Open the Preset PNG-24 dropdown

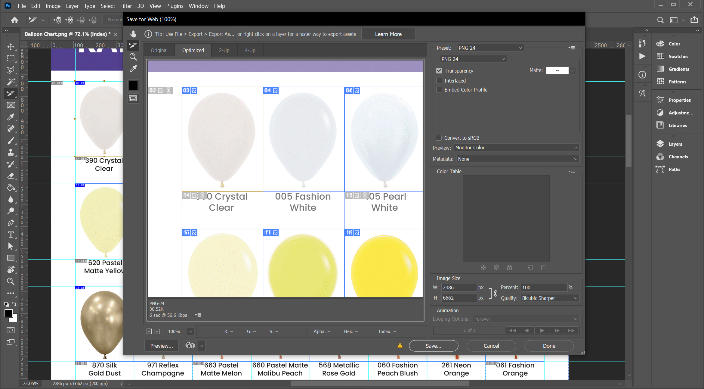(x=490, y=48)
